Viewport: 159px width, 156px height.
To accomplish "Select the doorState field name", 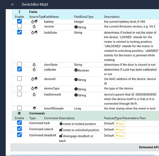I will (51, 65).
